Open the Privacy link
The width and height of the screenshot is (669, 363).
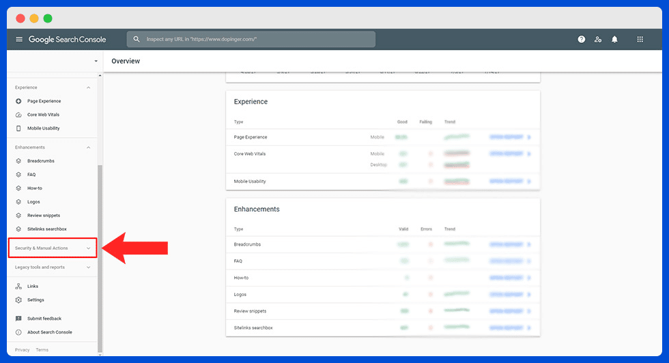(x=22, y=350)
